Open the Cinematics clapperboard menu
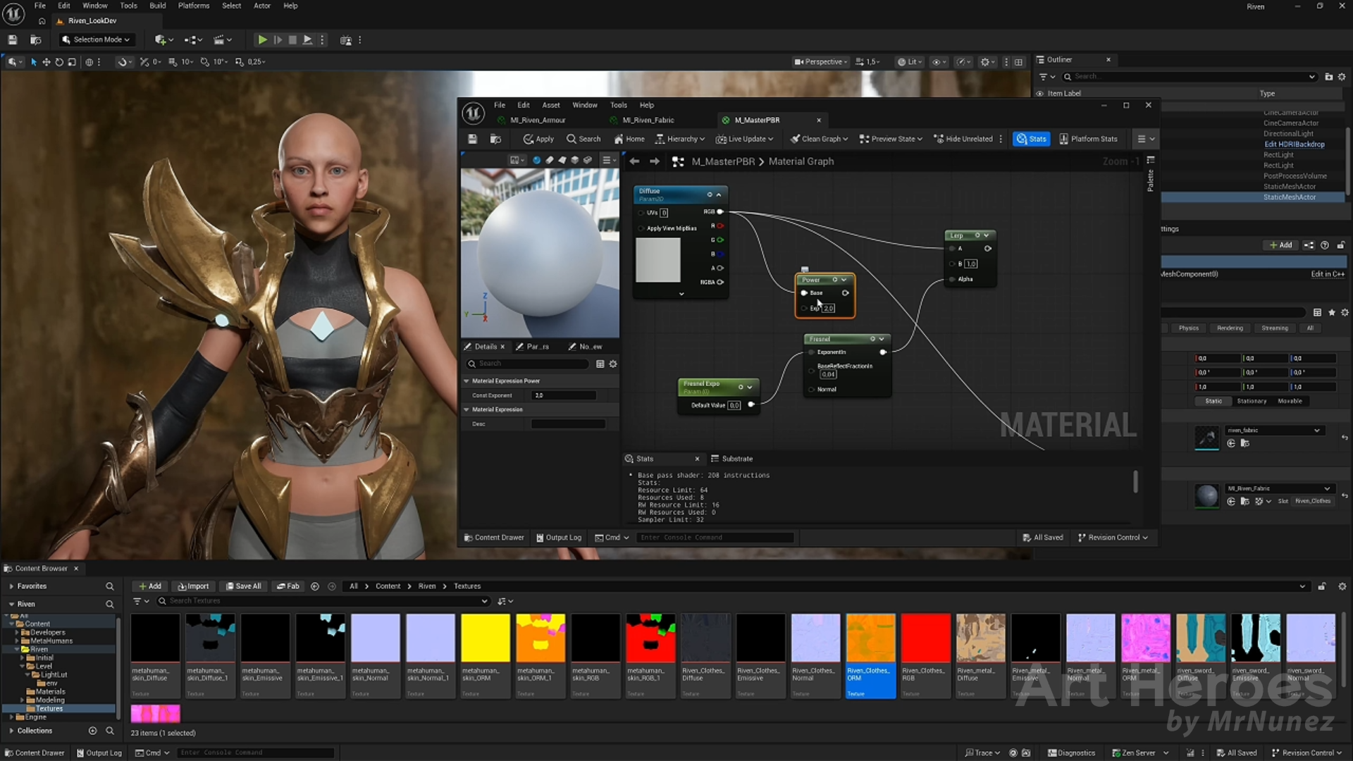Image resolution: width=1353 pixels, height=761 pixels. click(223, 40)
